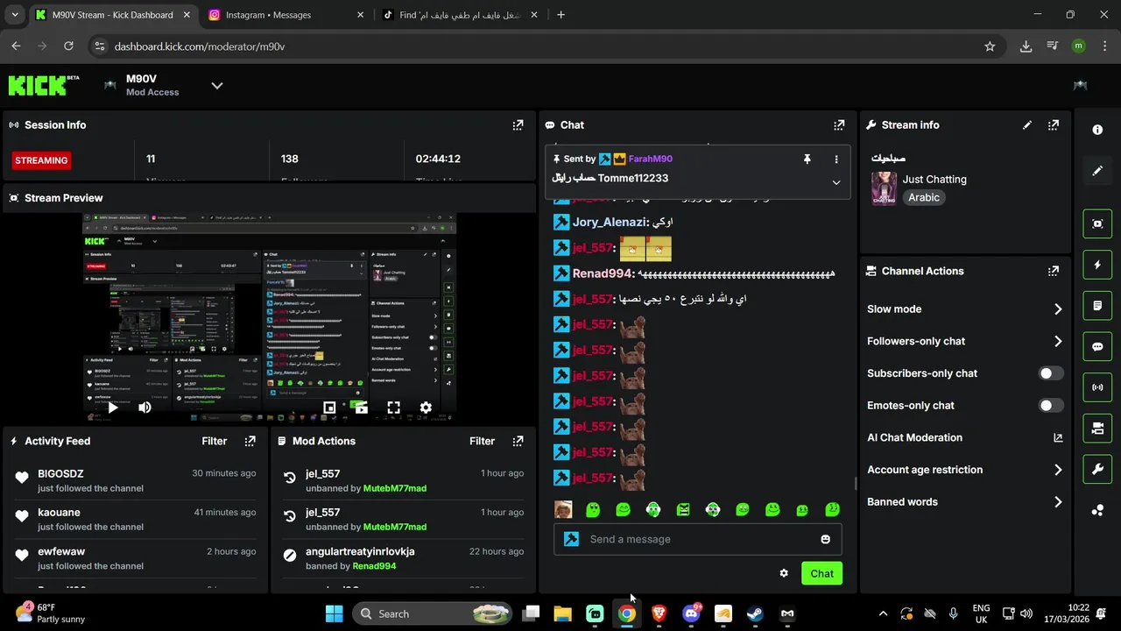Click the info icon in right sidebar
Screen dimensions: 1121x631
click(x=1097, y=130)
